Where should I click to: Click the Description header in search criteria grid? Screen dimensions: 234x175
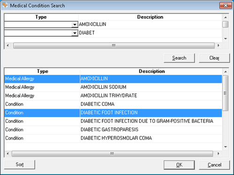[x=150, y=17]
